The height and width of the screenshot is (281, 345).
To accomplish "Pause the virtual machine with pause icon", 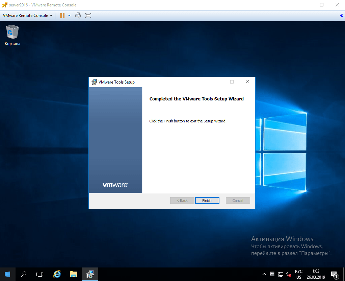I will 62,16.
